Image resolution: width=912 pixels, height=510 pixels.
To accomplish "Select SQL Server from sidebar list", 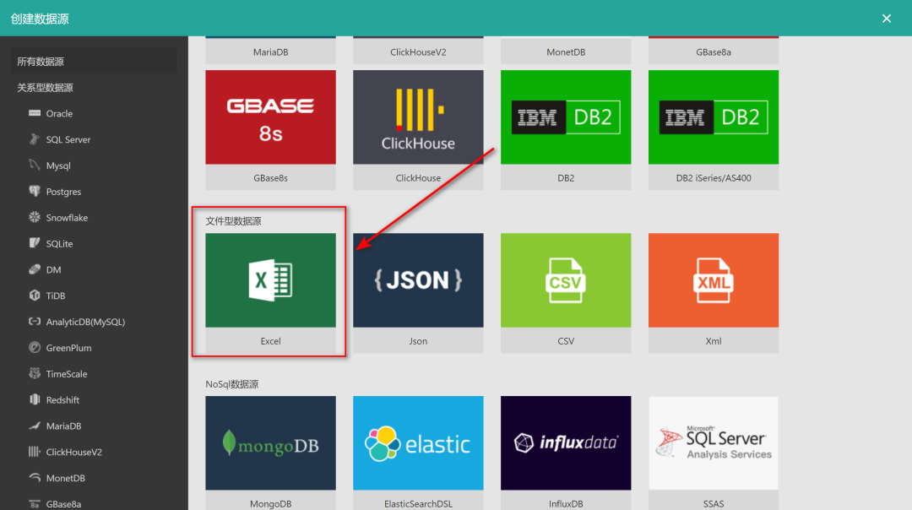I will [68, 140].
